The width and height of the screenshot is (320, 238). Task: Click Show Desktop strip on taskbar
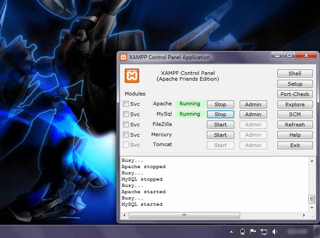pyautogui.click(x=317, y=232)
